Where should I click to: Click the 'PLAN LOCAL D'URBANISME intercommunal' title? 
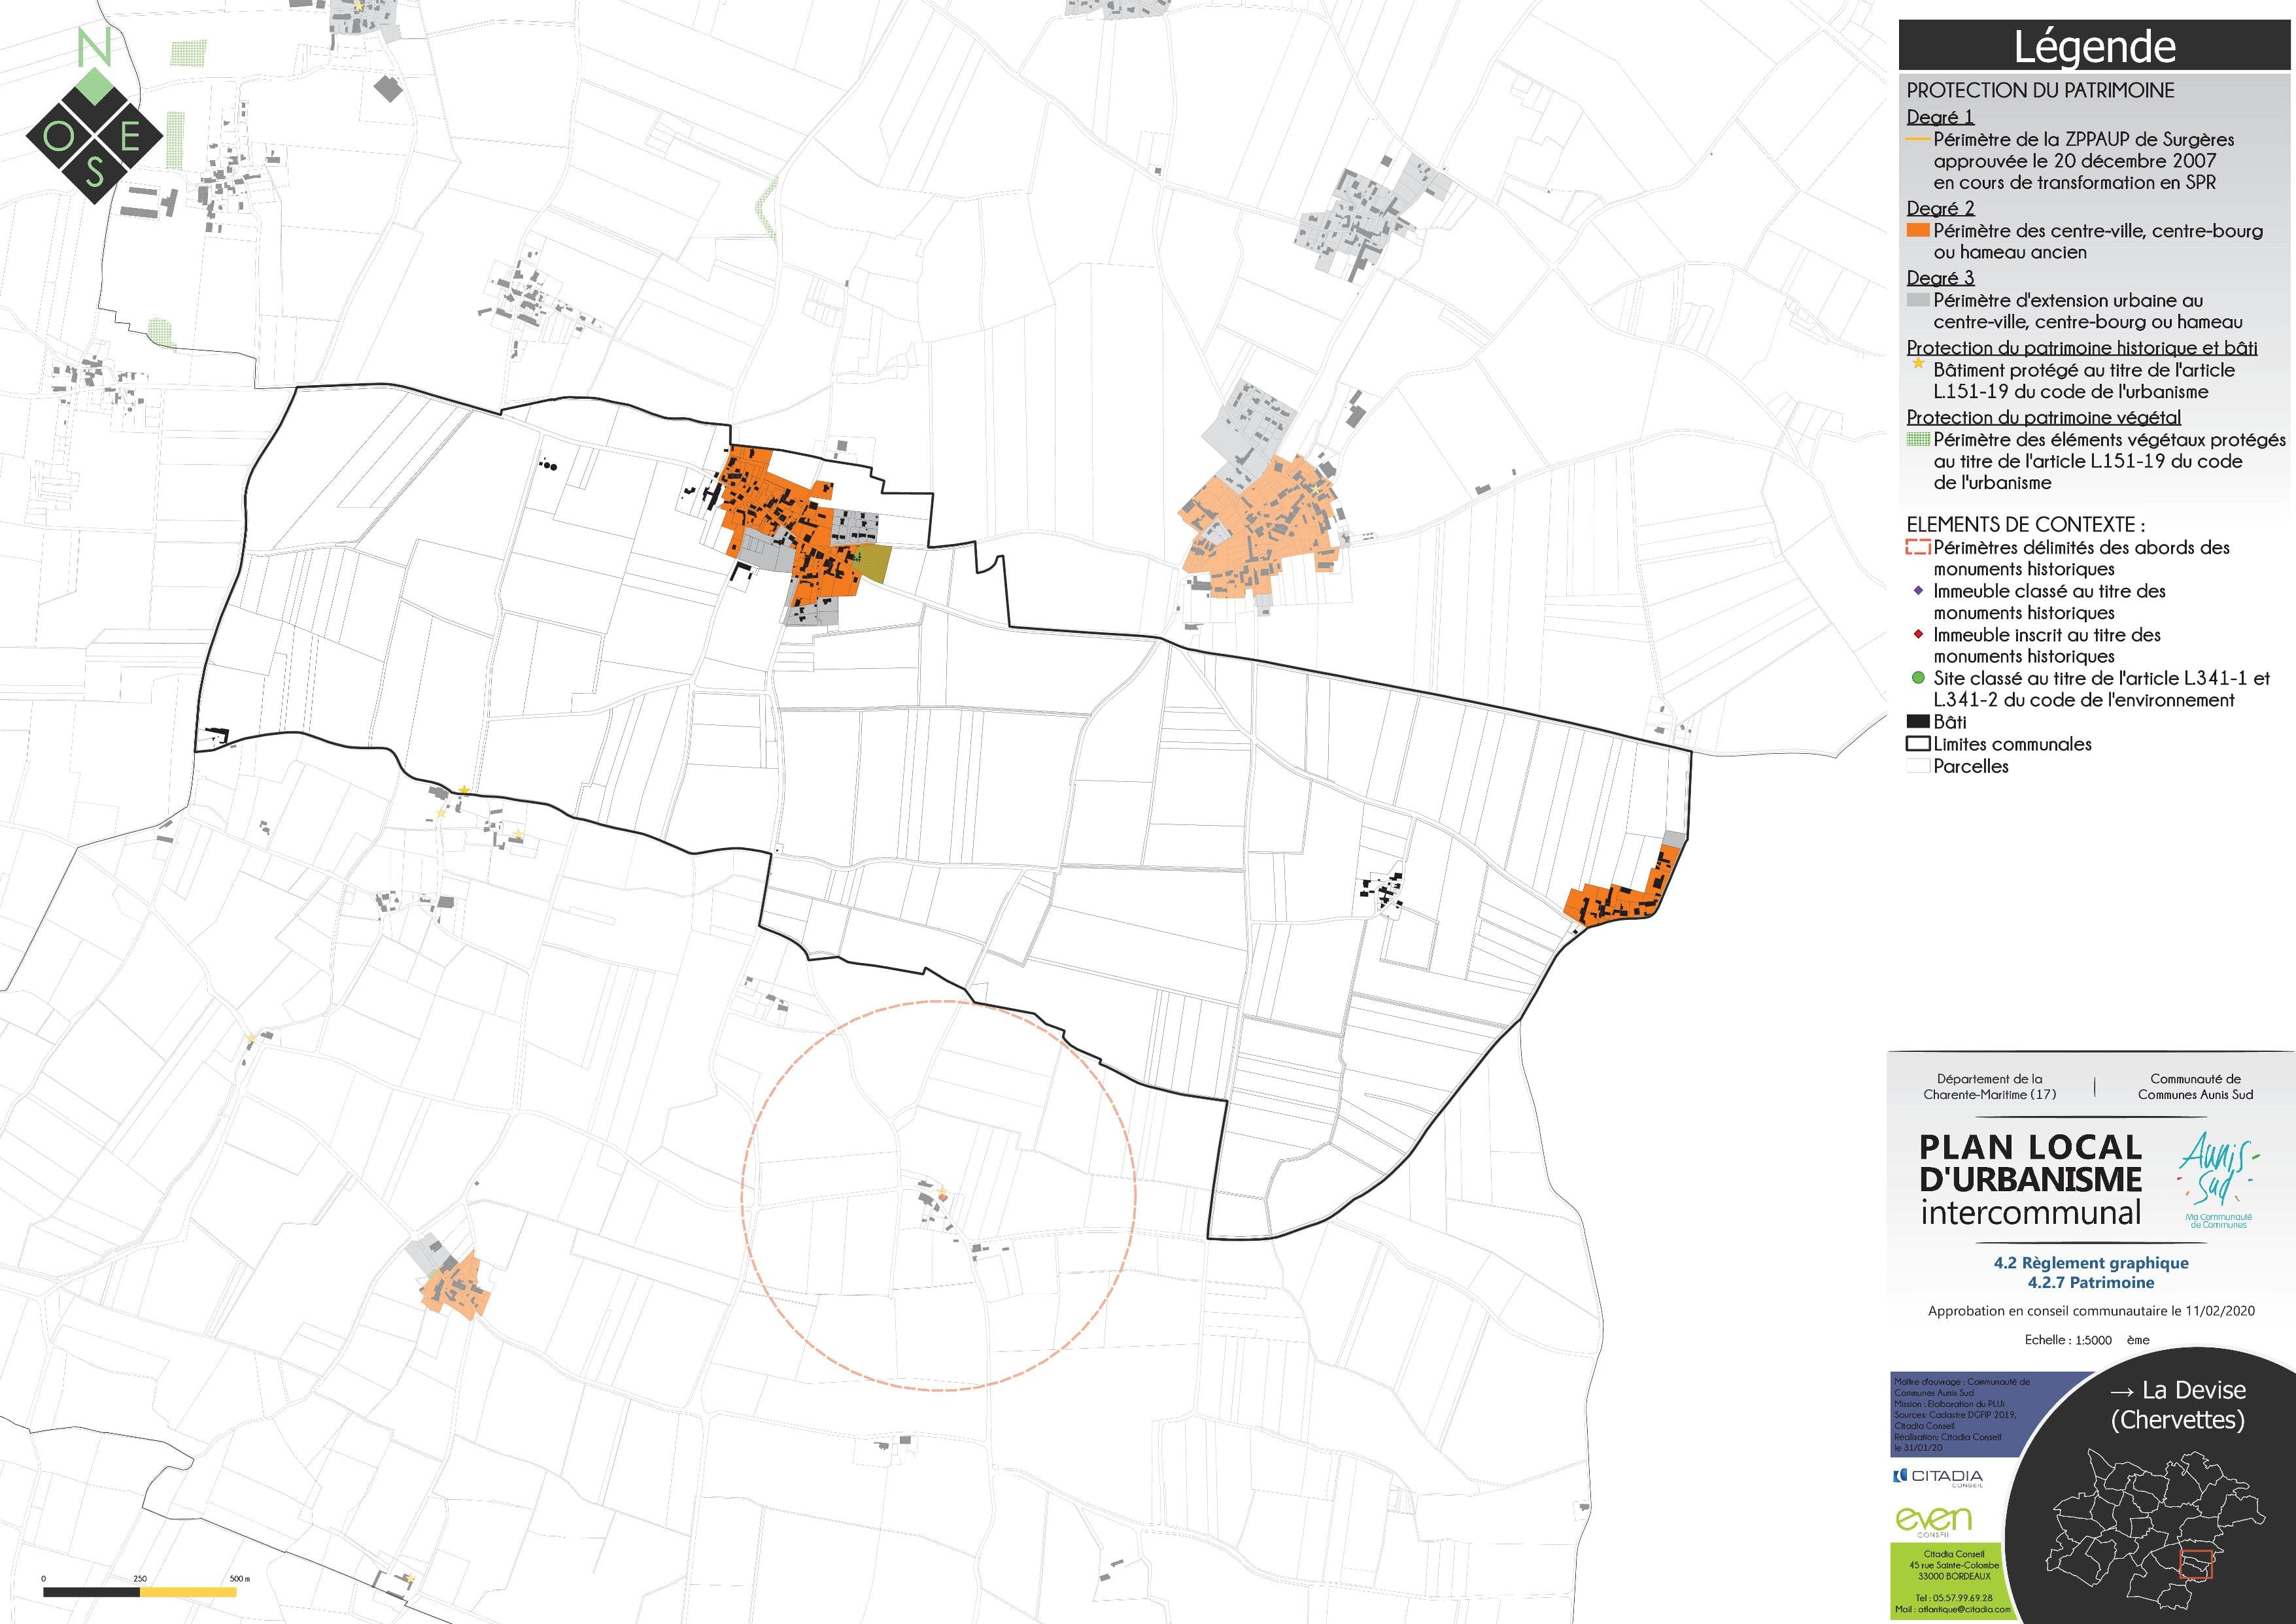pyautogui.click(x=2030, y=1180)
